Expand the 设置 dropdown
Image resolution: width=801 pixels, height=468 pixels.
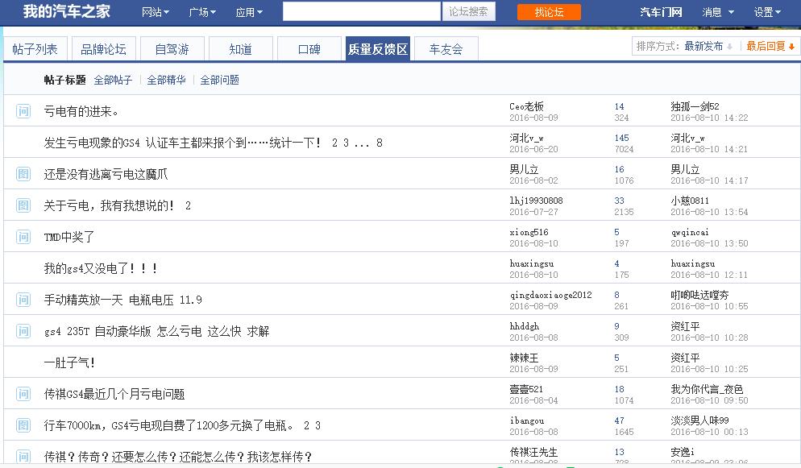pos(767,12)
